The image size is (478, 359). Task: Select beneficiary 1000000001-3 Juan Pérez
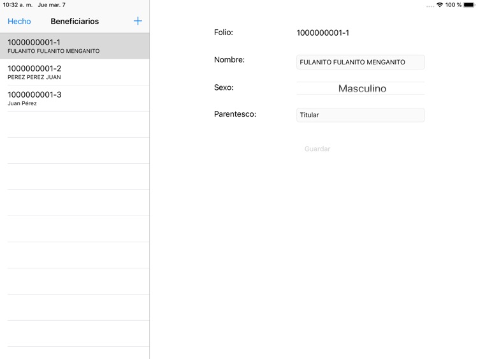pos(75,99)
